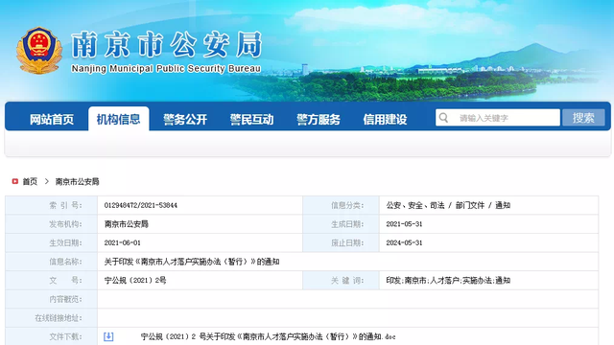The width and height of the screenshot is (614, 345).
Task: Click the 发布机构 label
Action: (65, 224)
